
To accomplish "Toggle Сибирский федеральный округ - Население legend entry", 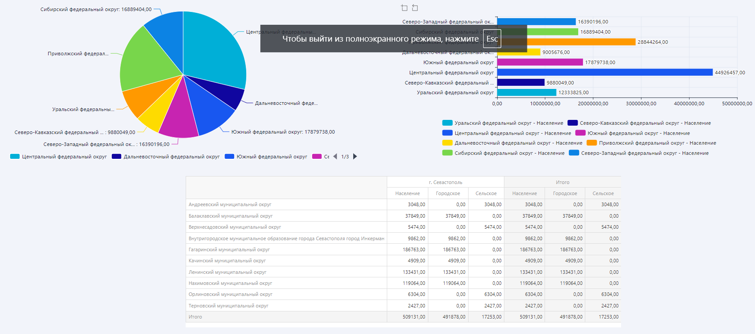I will [503, 153].
